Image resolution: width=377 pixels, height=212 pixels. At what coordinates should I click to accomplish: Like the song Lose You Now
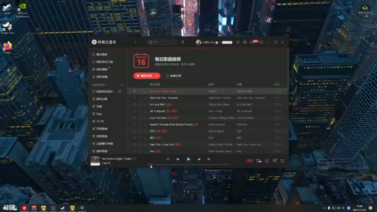[x=140, y=118]
